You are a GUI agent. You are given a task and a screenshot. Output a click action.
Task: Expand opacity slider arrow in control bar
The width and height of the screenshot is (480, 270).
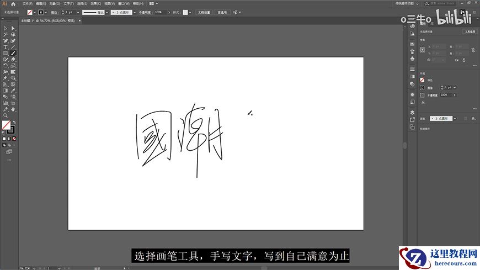coord(169,13)
